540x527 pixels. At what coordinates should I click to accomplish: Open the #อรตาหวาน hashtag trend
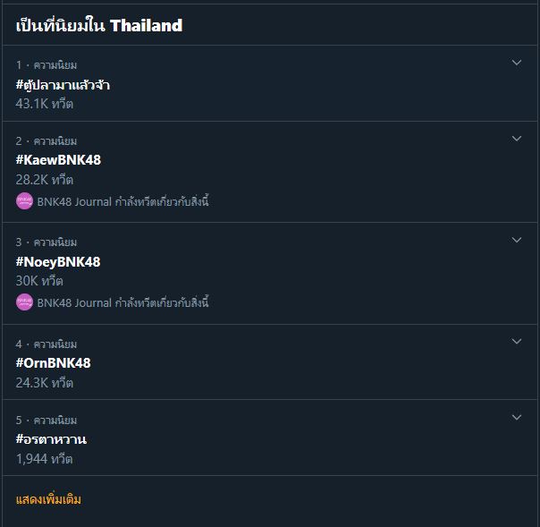coord(51,439)
